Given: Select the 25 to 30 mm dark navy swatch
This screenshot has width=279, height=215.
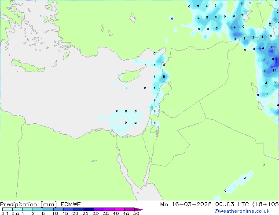Looking at the screenshot, I should (88, 209).
